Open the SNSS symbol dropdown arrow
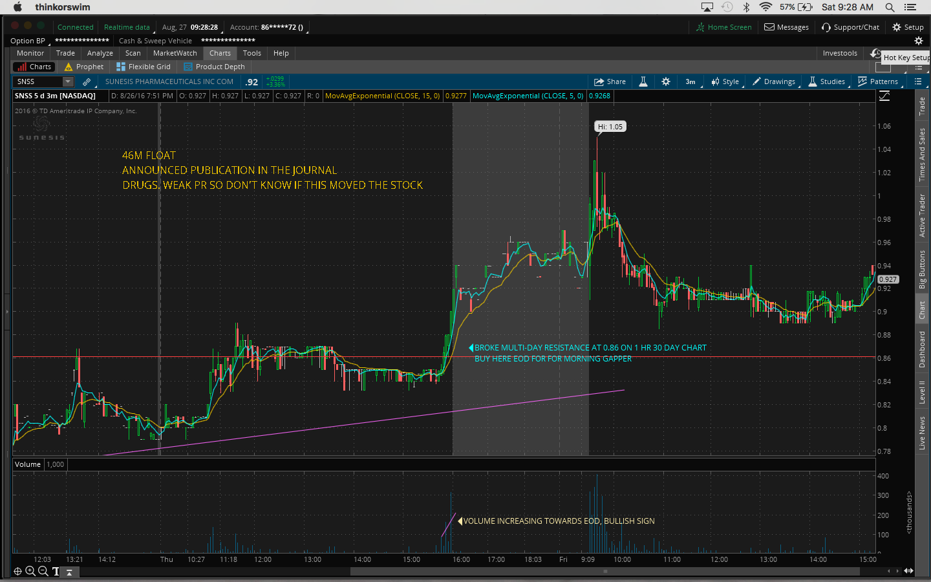Screen dimensions: 931x582 [68, 81]
